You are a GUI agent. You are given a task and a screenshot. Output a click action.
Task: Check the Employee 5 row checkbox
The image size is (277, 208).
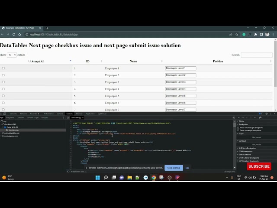pyautogui.click(x=3, y=96)
